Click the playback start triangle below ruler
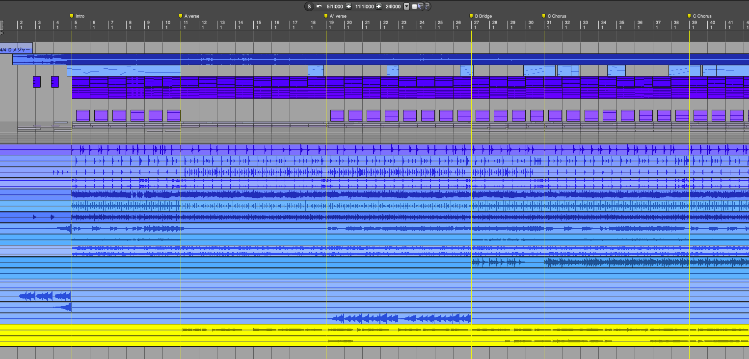This screenshot has width=749, height=359. (x=2, y=33)
